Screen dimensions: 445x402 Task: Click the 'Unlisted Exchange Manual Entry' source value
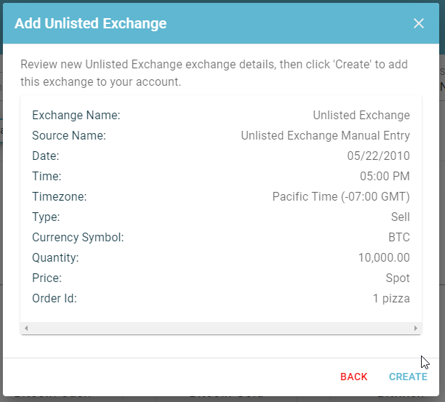tap(325, 136)
